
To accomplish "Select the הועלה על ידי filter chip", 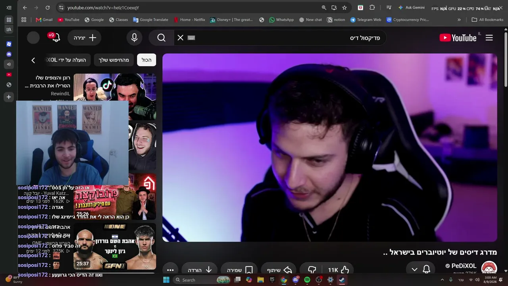I will click(67, 60).
